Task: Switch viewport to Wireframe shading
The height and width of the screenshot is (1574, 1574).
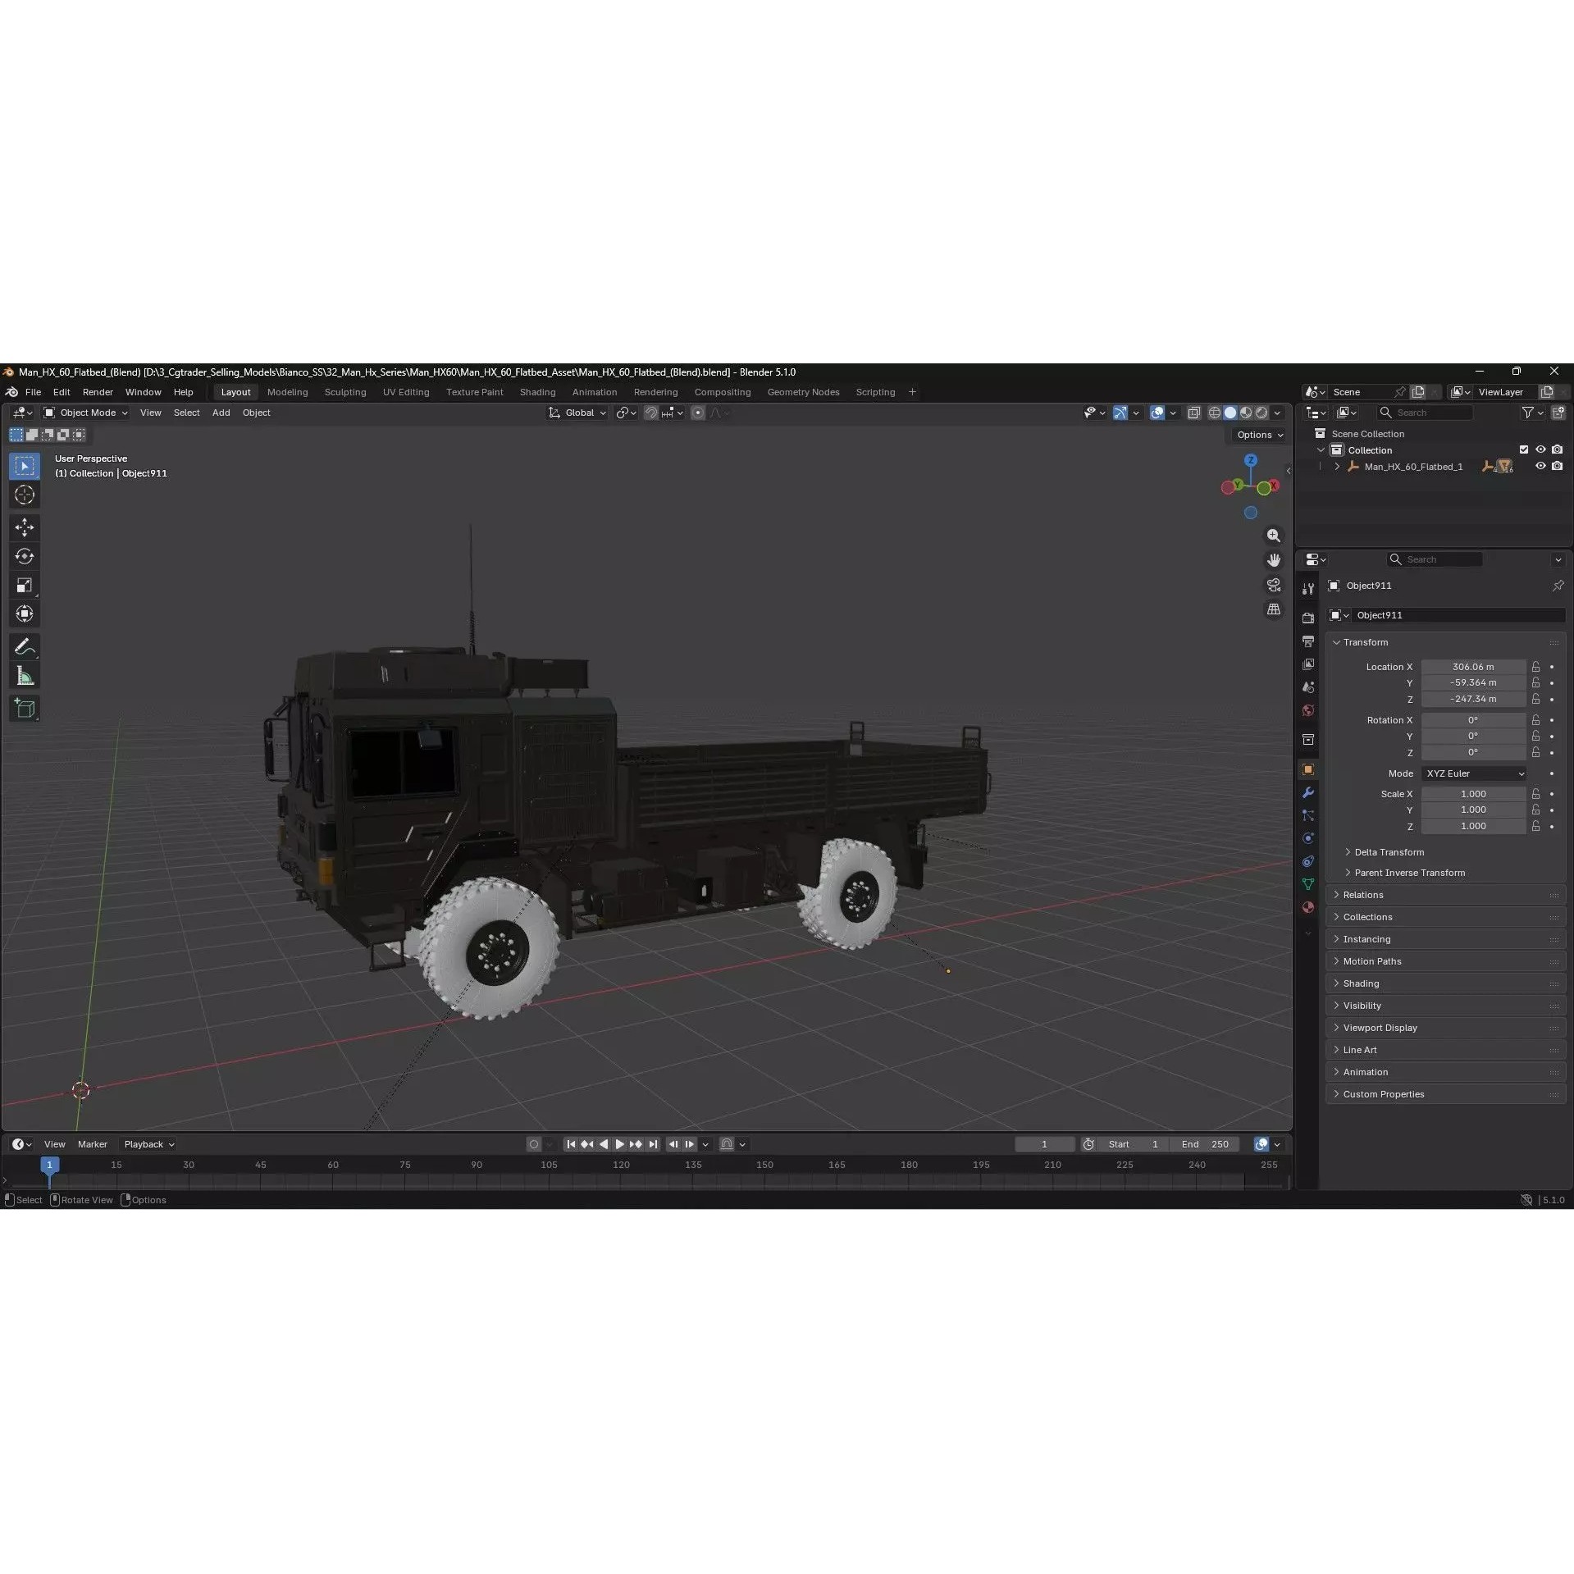Action: (x=1215, y=413)
